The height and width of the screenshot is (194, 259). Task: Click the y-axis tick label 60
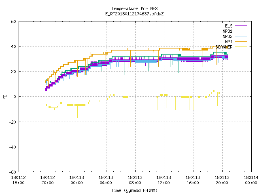pyautogui.click(x=13, y=21)
